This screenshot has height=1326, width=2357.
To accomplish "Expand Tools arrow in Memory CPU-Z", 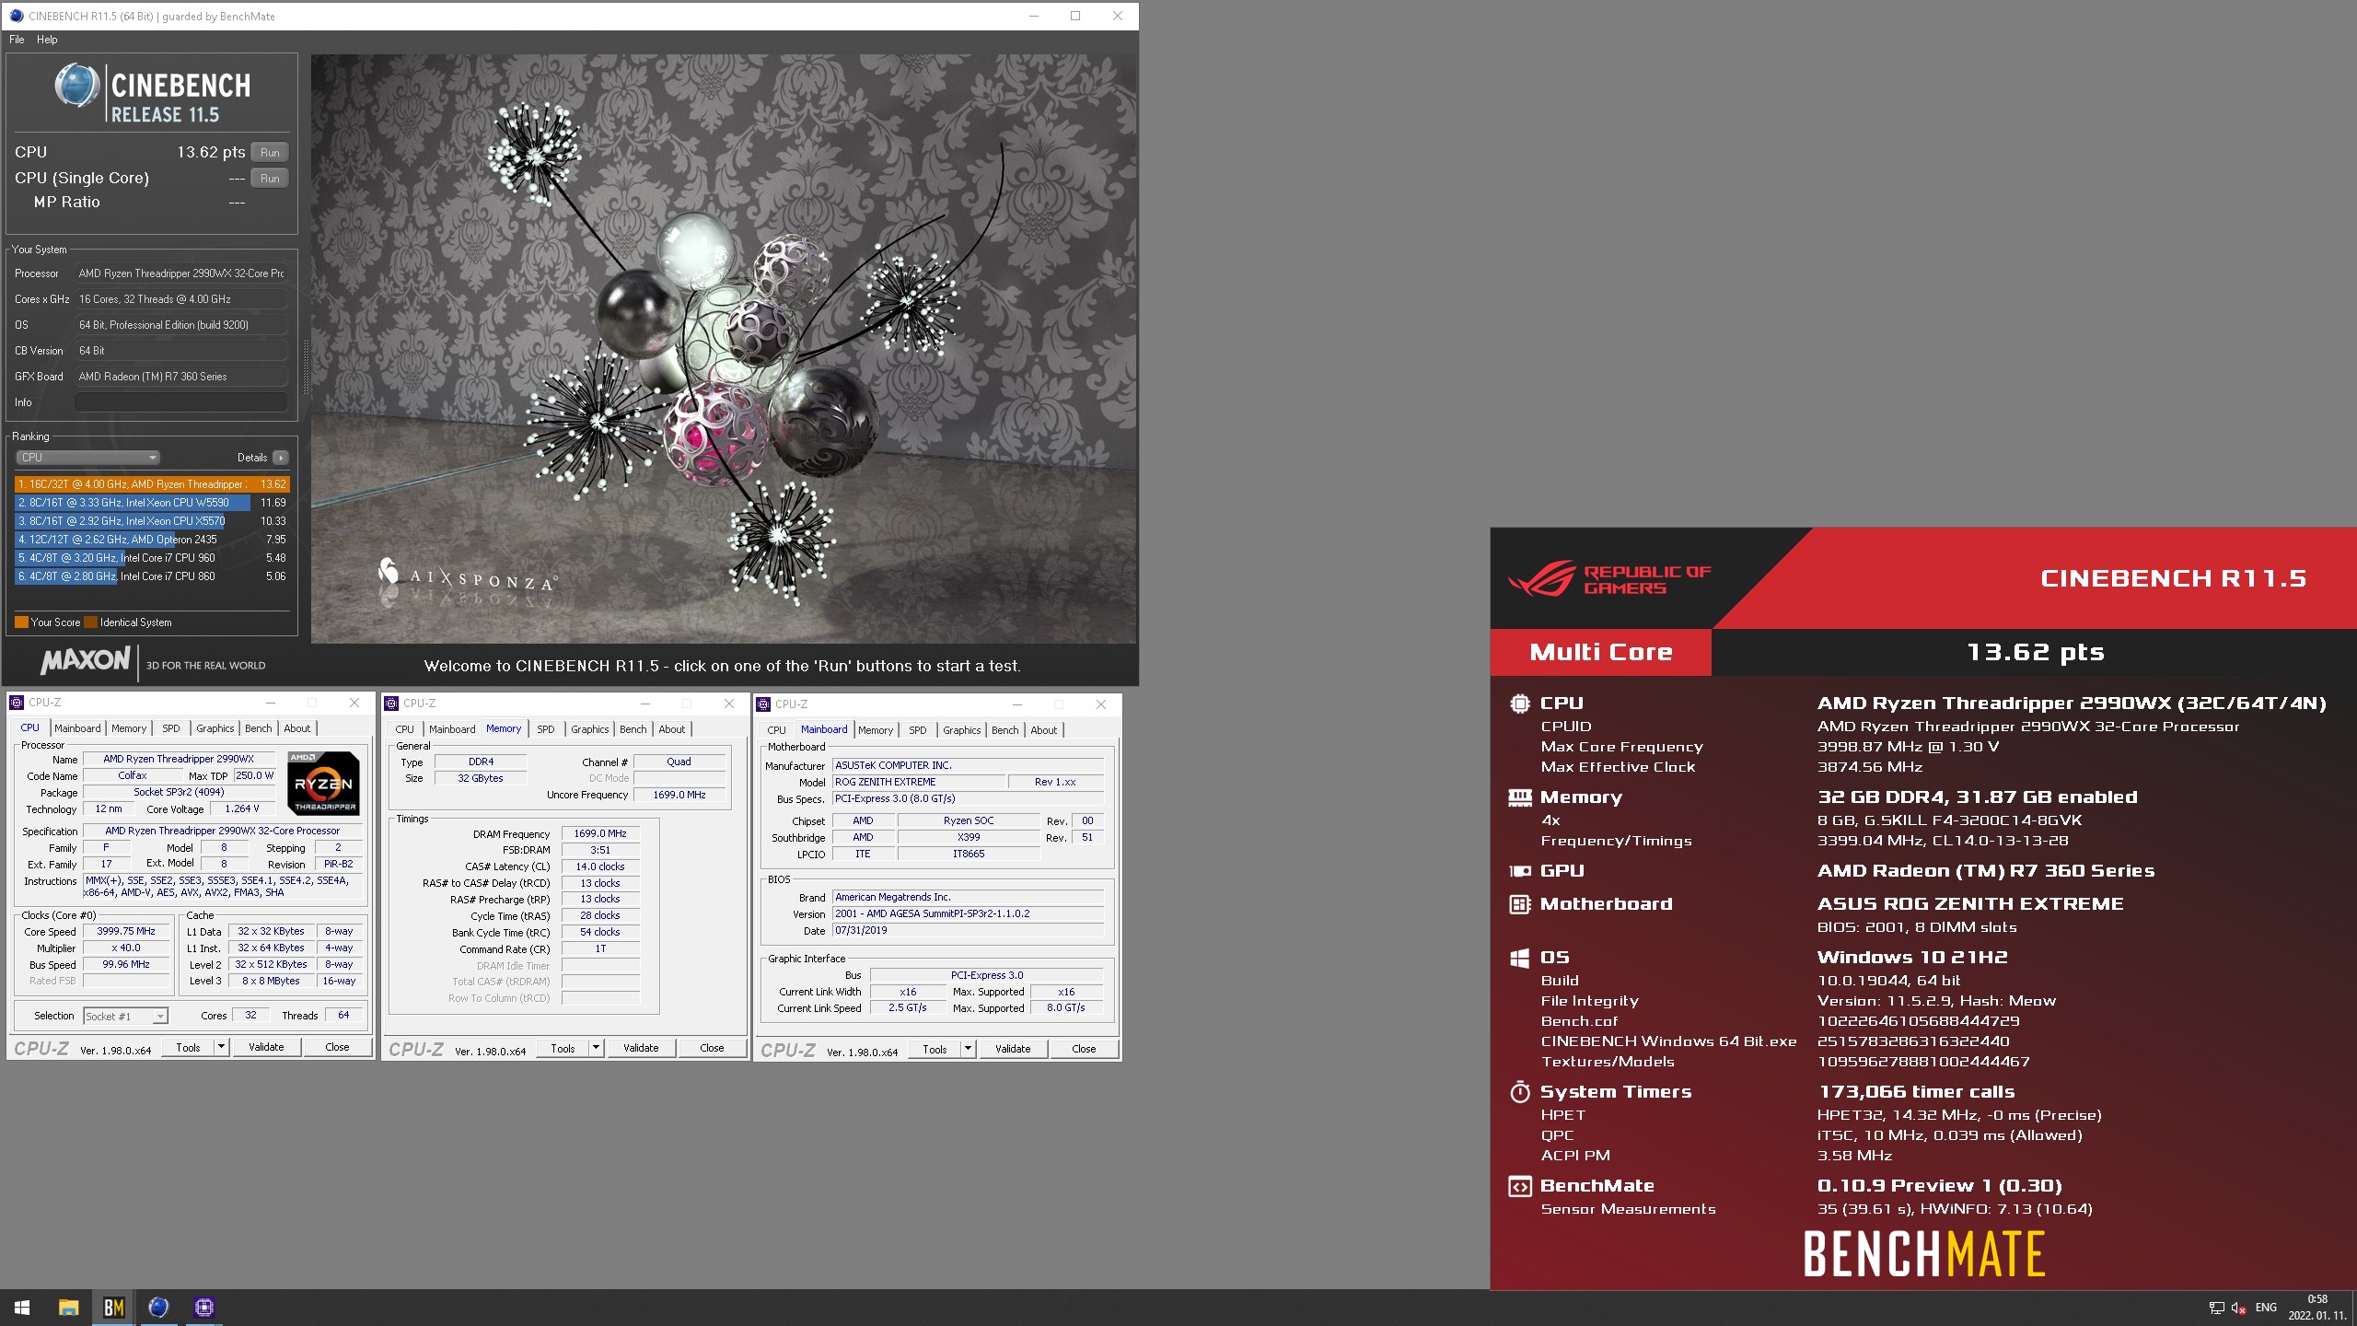I will [x=596, y=1048].
